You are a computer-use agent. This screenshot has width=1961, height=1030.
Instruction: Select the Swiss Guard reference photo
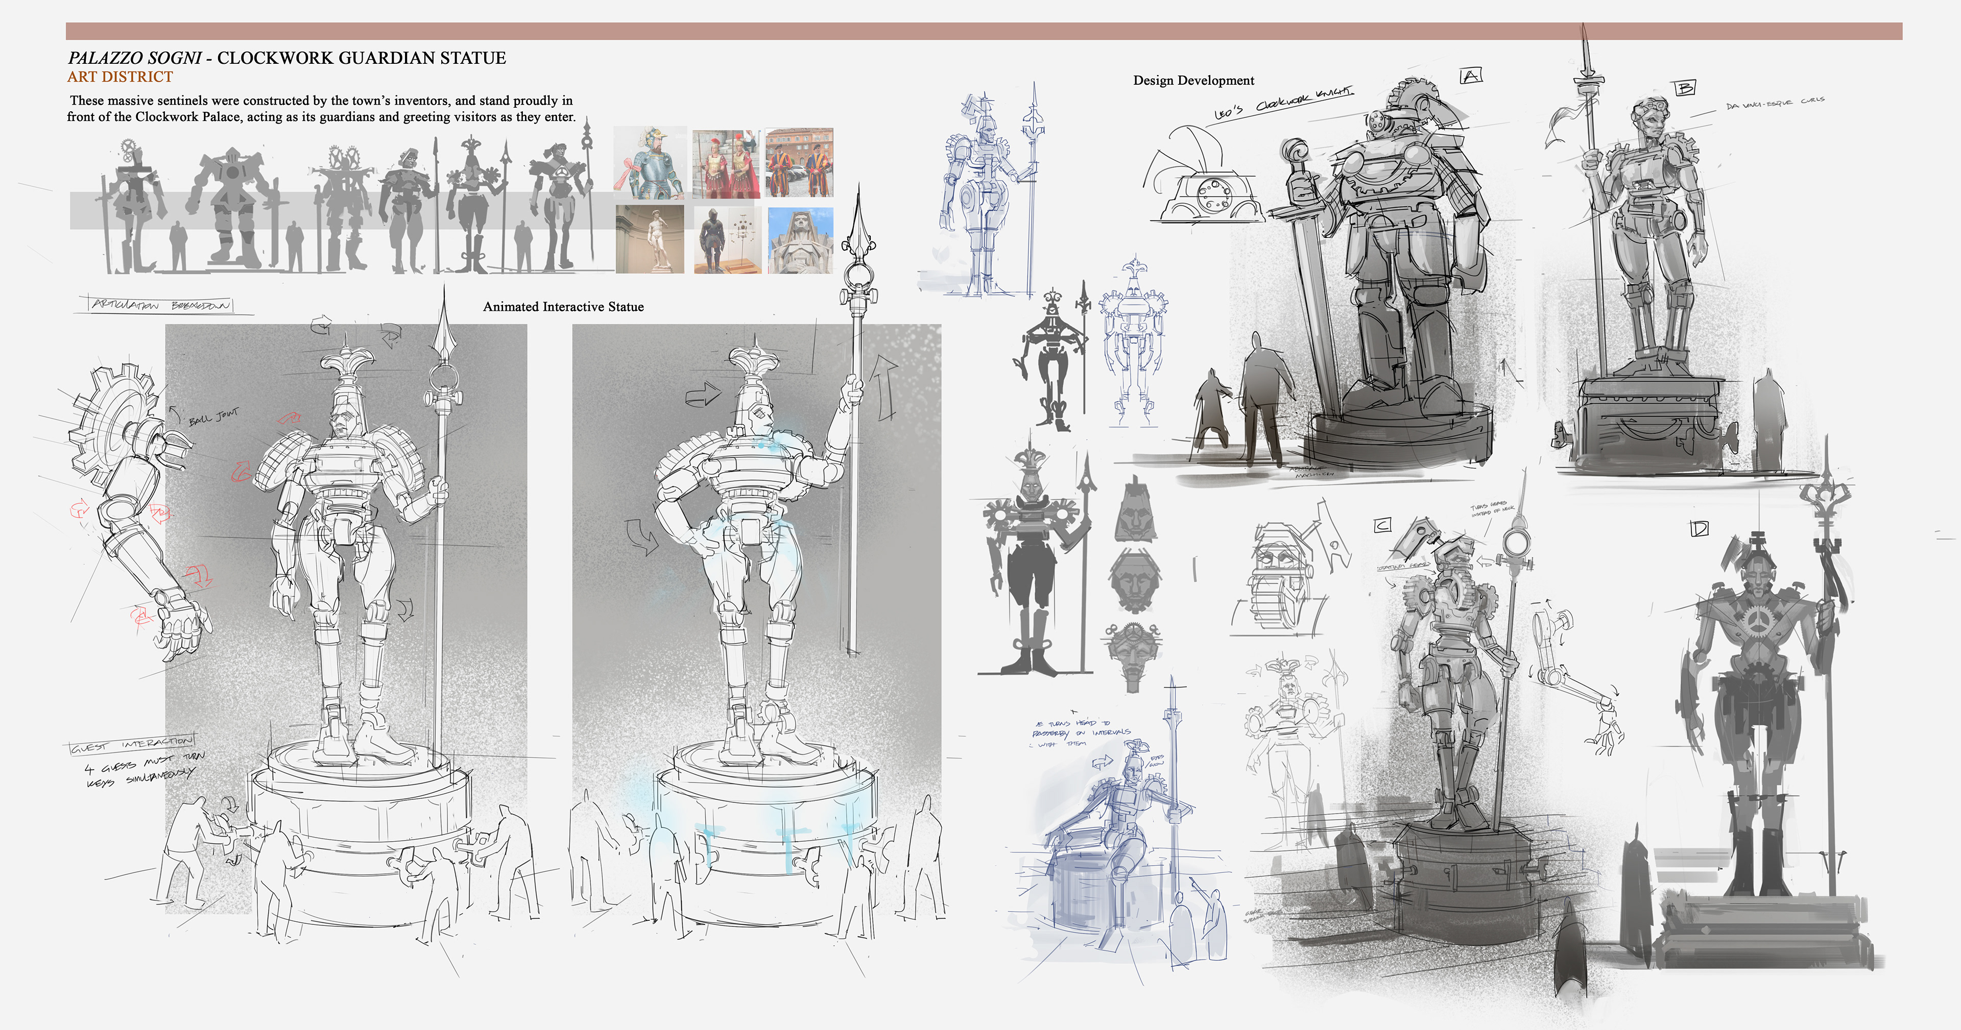[x=799, y=163]
